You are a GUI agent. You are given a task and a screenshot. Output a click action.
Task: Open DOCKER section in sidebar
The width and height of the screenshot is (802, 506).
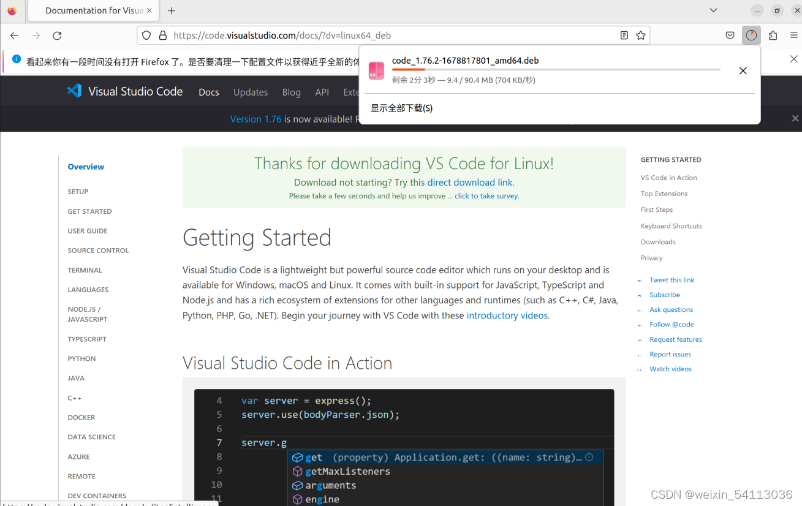[81, 417]
